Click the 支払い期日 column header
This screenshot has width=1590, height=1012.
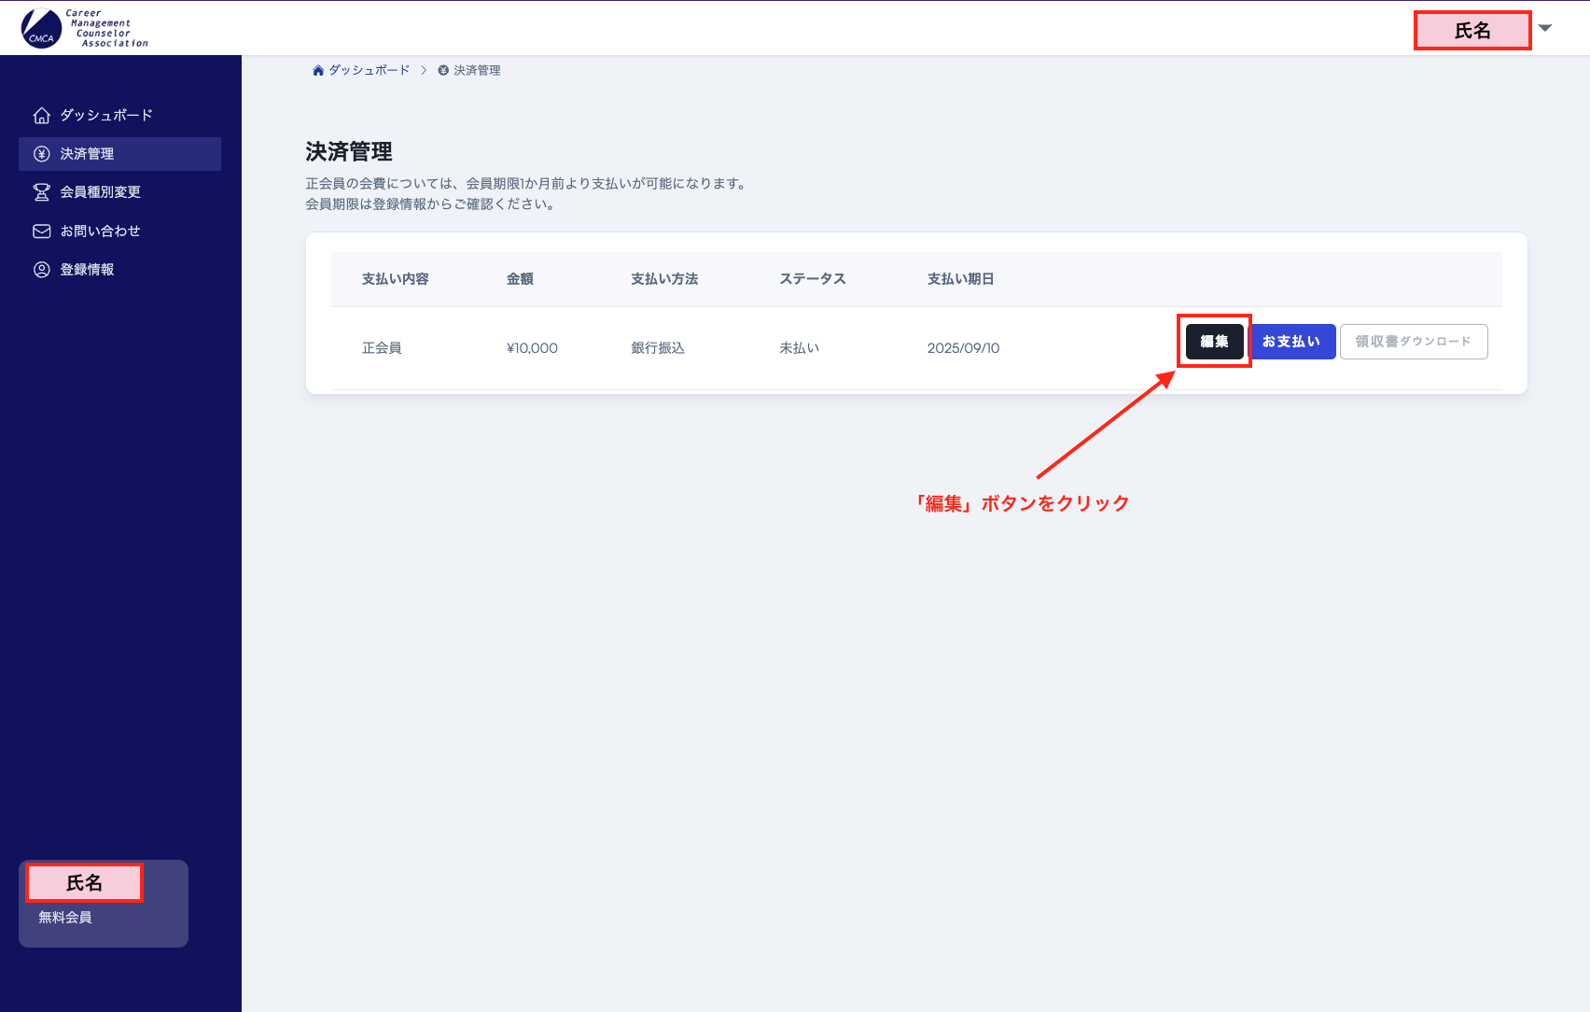(x=961, y=279)
